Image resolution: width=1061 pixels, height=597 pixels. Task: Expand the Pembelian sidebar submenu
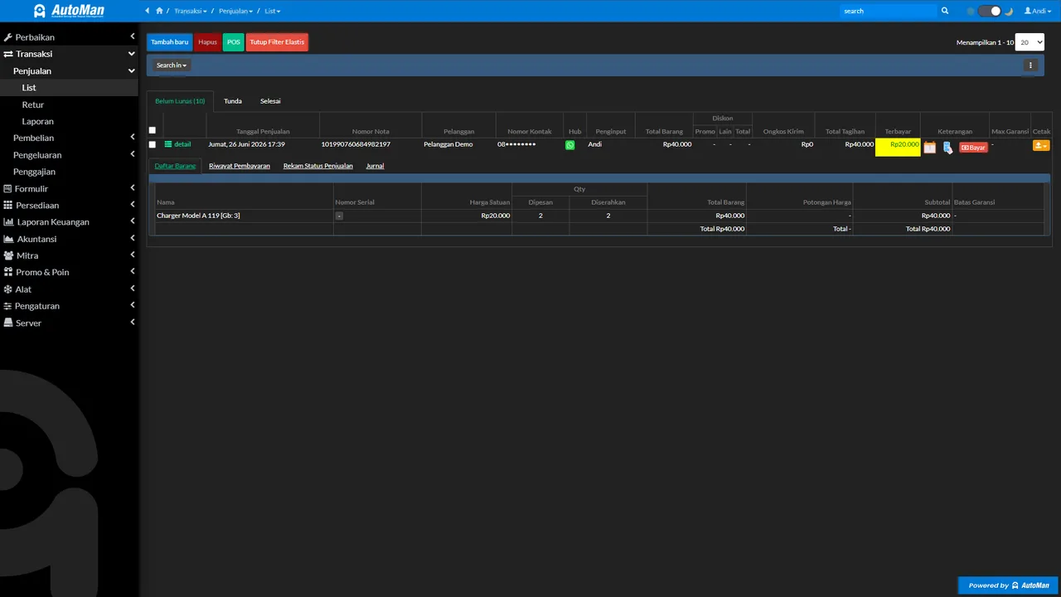[x=133, y=138]
